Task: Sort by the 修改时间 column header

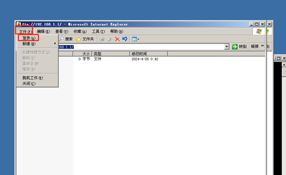Action: pos(149,54)
